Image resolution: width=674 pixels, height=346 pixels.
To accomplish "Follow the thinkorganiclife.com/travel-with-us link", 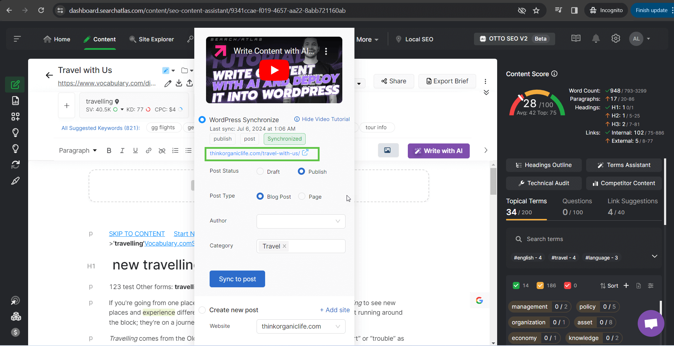I will click(255, 153).
